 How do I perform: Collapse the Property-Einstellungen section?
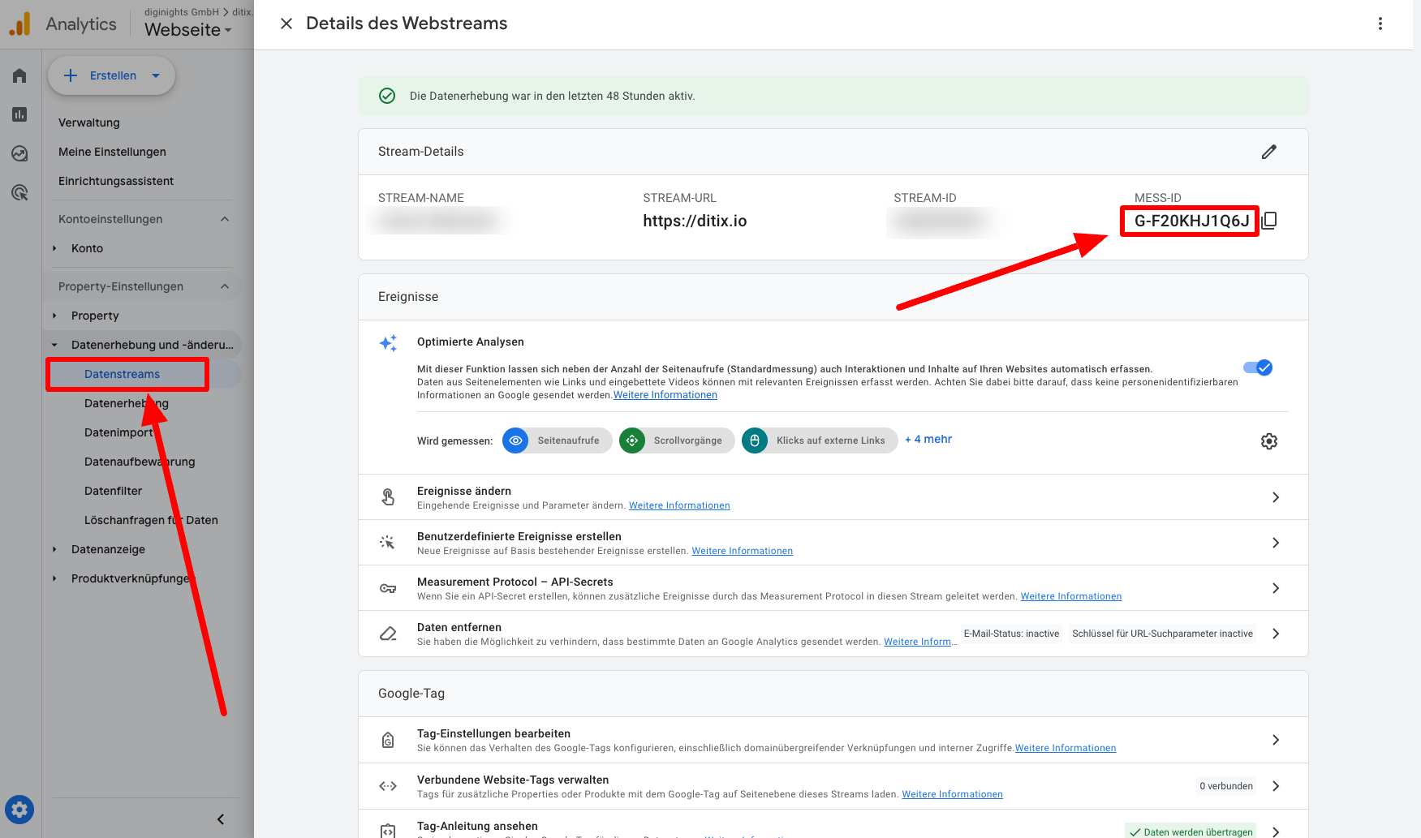[225, 286]
